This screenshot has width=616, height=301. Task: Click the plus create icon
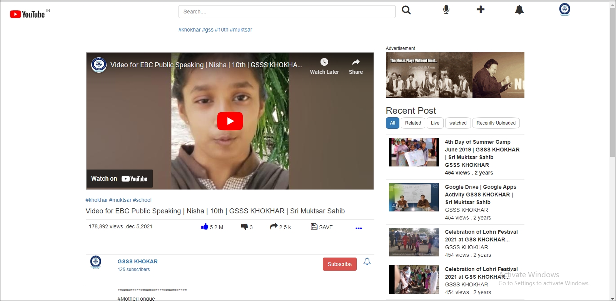coord(481,10)
